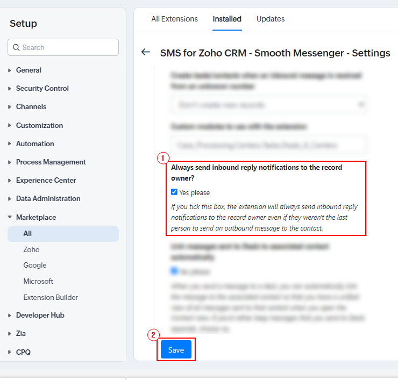Expand the Security Control section arrow

pyautogui.click(x=9, y=89)
